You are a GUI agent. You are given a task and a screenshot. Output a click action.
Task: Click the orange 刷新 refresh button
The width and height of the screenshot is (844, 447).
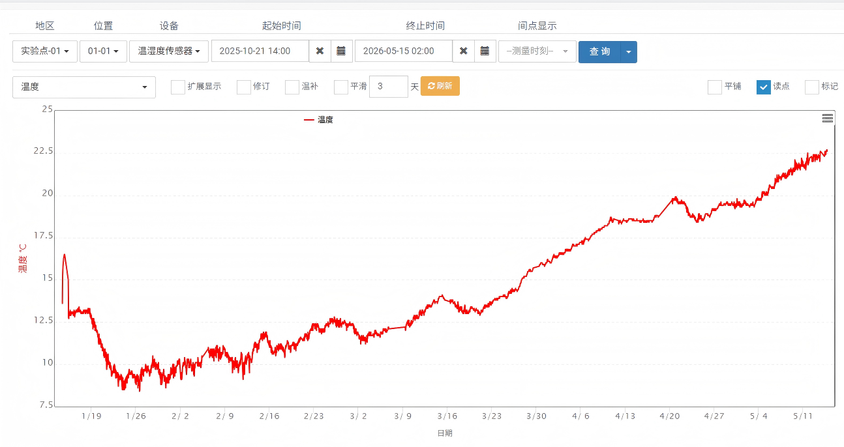tap(440, 86)
